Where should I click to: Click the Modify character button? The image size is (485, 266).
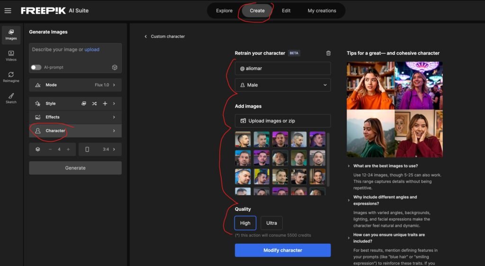tap(283, 250)
